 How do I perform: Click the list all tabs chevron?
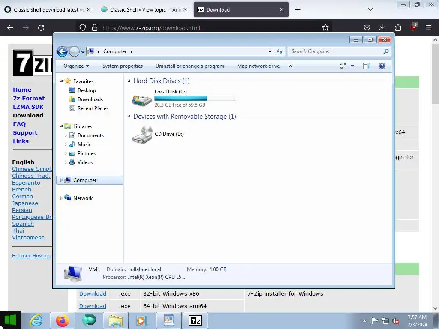[x=370, y=9]
